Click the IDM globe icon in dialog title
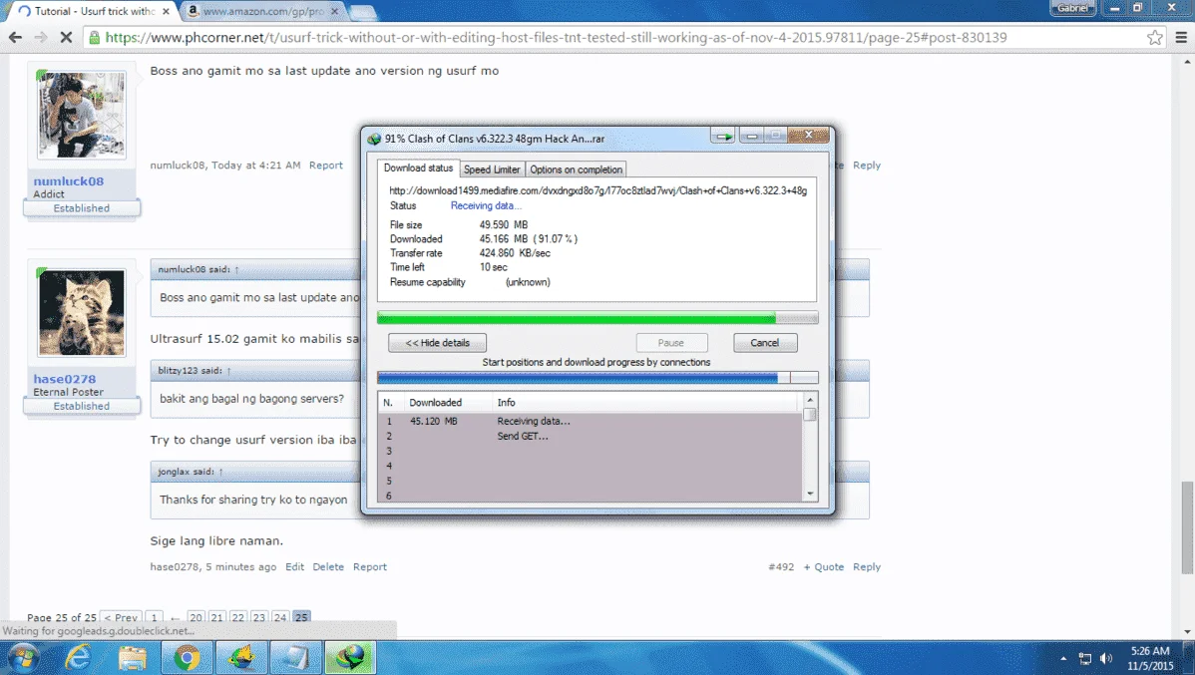 coord(374,139)
